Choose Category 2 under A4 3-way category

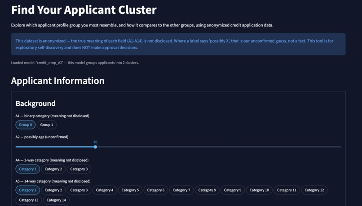pos(53,169)
